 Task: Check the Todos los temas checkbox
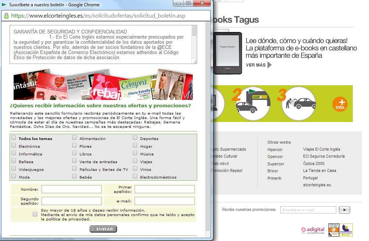14,138
